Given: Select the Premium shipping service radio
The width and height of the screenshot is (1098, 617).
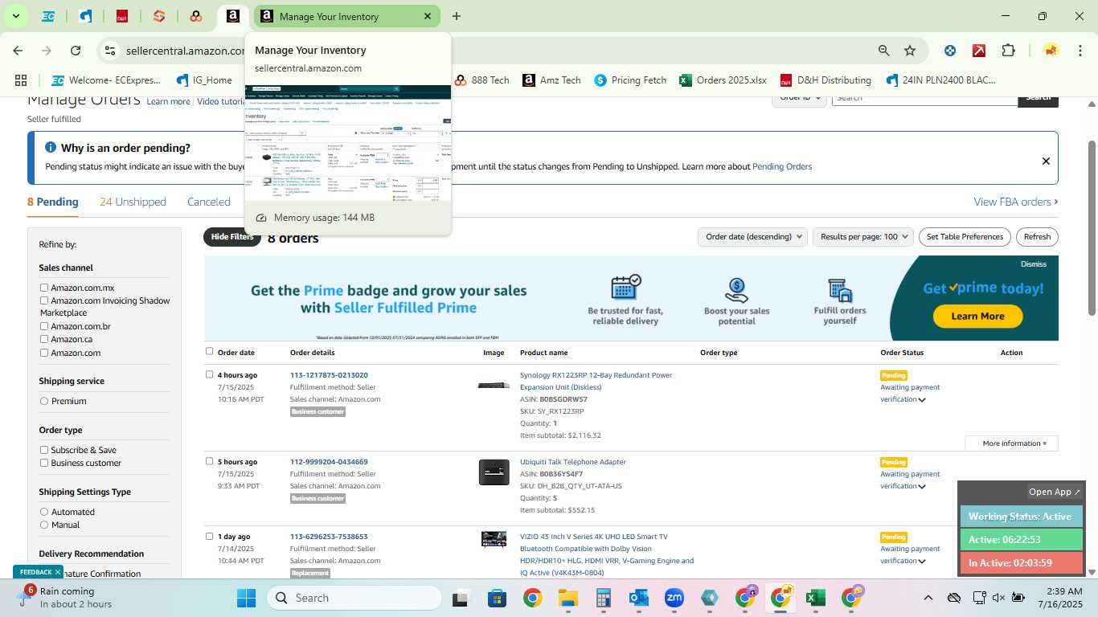Looking at the screenshot, I should pyautogui.click(x=44, y=401).
